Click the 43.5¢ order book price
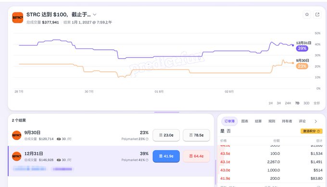327x187 pixels. [225, 153]
